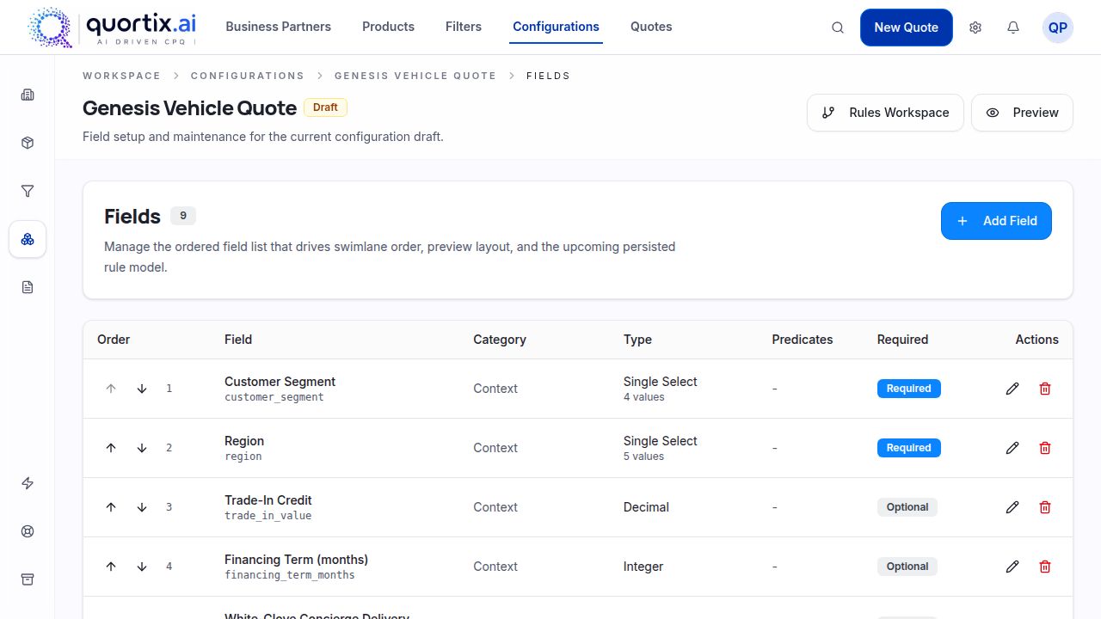Move Financing Term field up
This screenshot has width=1101, height=619.
tap(111, 567)
